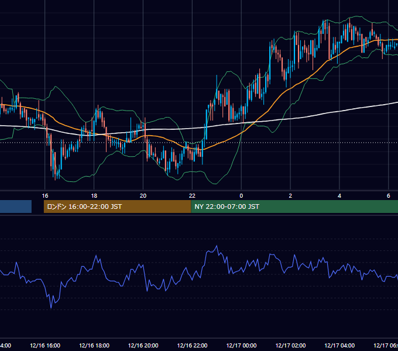The image size is (398, 351).
Task: Click the upper axis hour label 16
Action: pos(45,195)
